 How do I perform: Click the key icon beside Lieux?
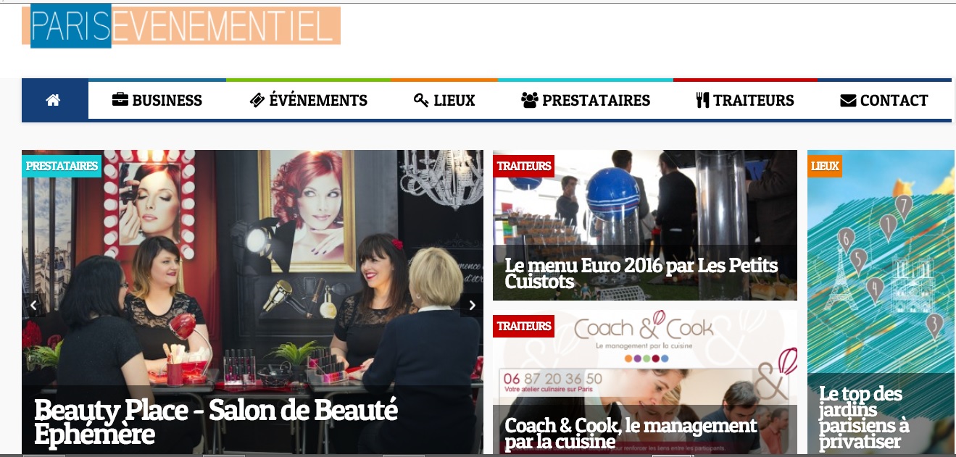click(422, 100)
